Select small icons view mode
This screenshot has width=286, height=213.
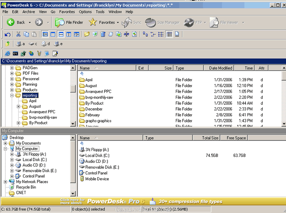153,34
